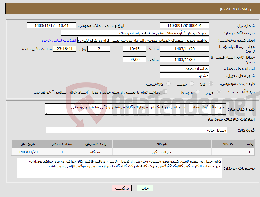Image resolution: width=260 pixels, height=197 pixels.
Task: Click the 1403/11/20 need date table cell
Action: [28, 152]
